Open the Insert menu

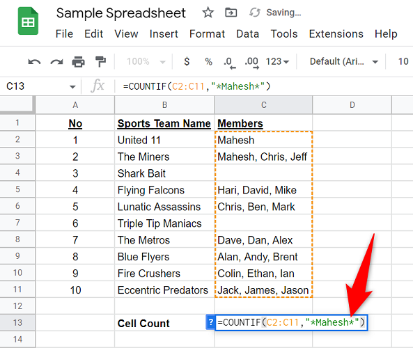point(164,34)
